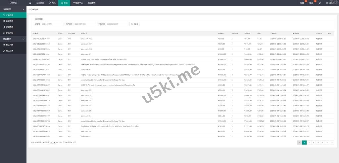The image size is (339, 163).
Task: Go to page 2 in pagination
Action: tap(309, 143)
